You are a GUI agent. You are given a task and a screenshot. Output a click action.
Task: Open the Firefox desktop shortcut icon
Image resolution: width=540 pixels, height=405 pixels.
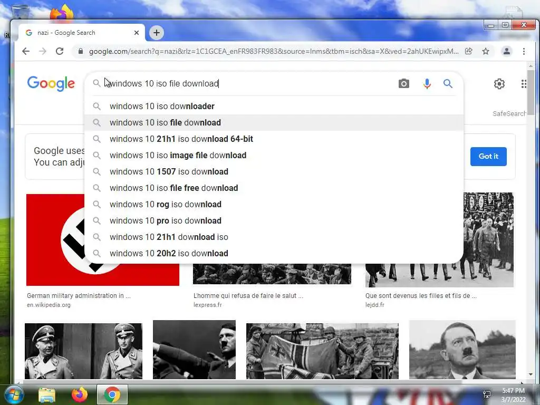click(62, 12)
